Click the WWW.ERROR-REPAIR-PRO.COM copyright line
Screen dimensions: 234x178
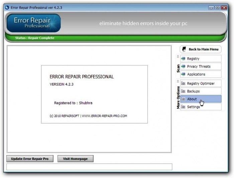click(88, 116)
